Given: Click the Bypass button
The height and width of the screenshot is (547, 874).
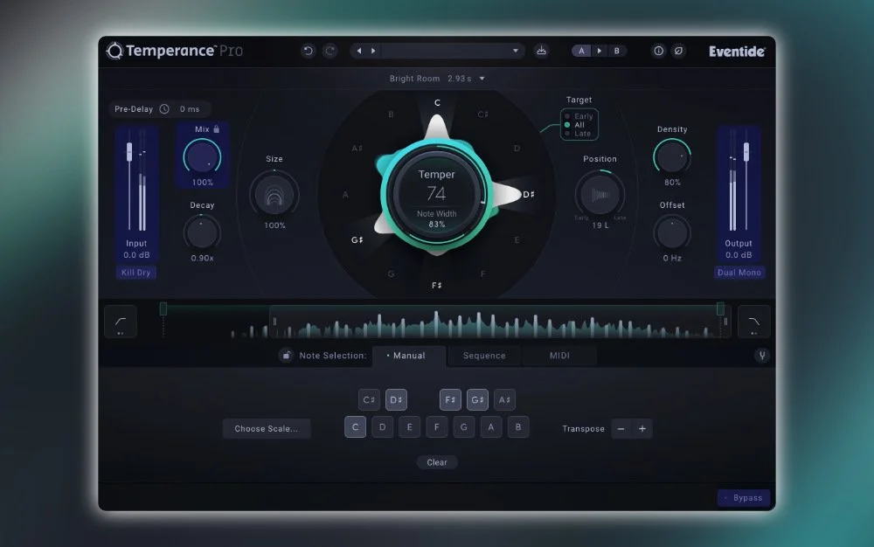Looking at the screenshot, I should coord(744,497).
